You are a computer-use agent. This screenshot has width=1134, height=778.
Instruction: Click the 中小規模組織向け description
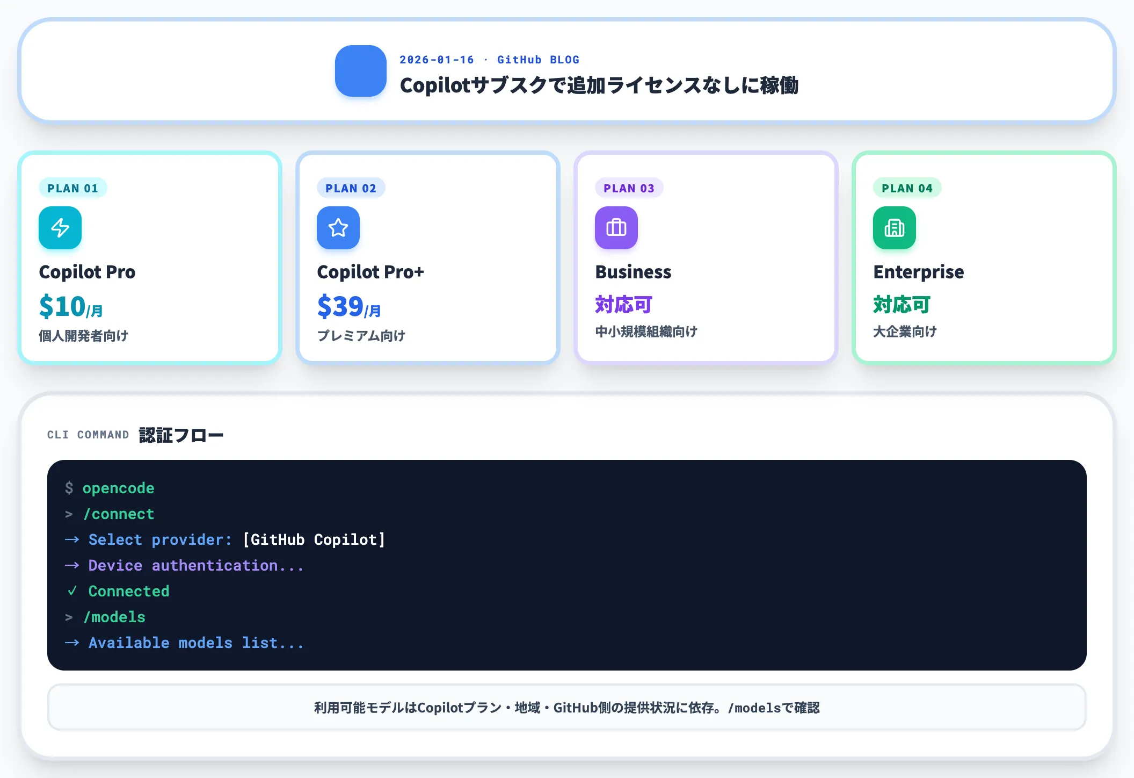[646, 332]
